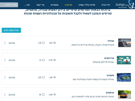
Task: Click the 56 comments count
Action: [40, 95]
